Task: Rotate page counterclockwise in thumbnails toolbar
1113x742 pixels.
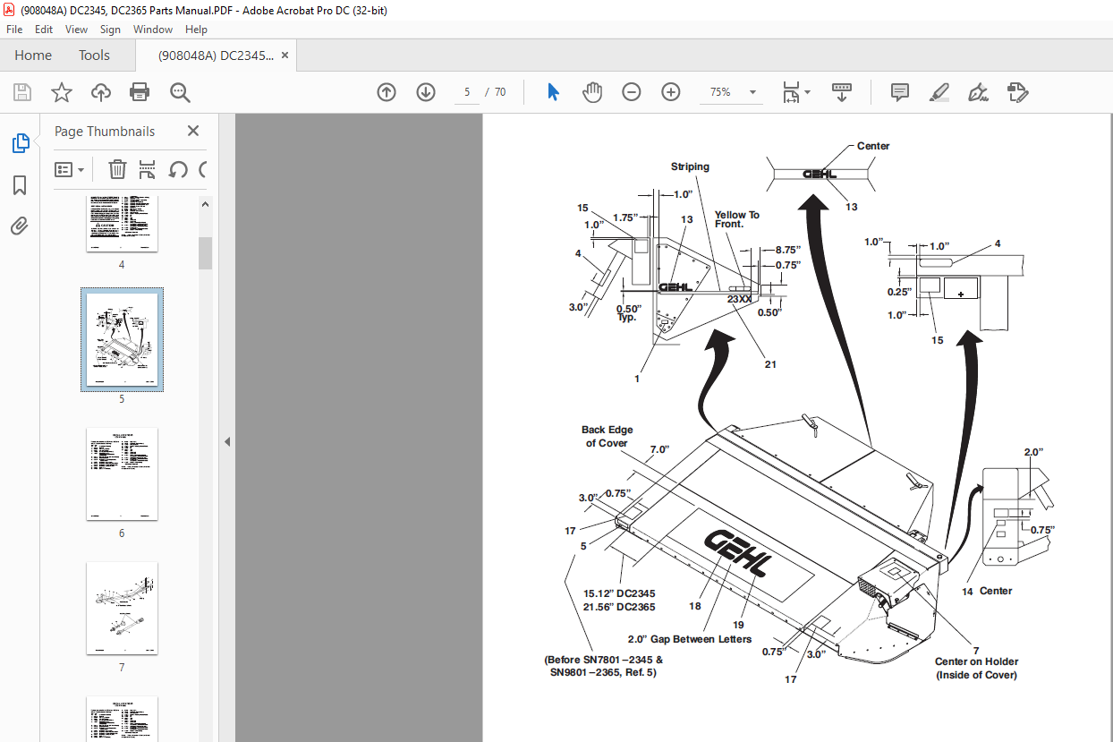Action: coord(178,169)
